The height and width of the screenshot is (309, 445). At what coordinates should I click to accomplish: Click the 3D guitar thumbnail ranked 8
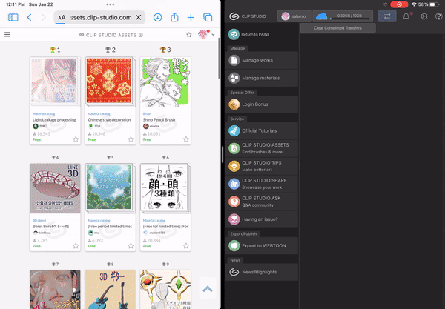[x=110, y=290]
